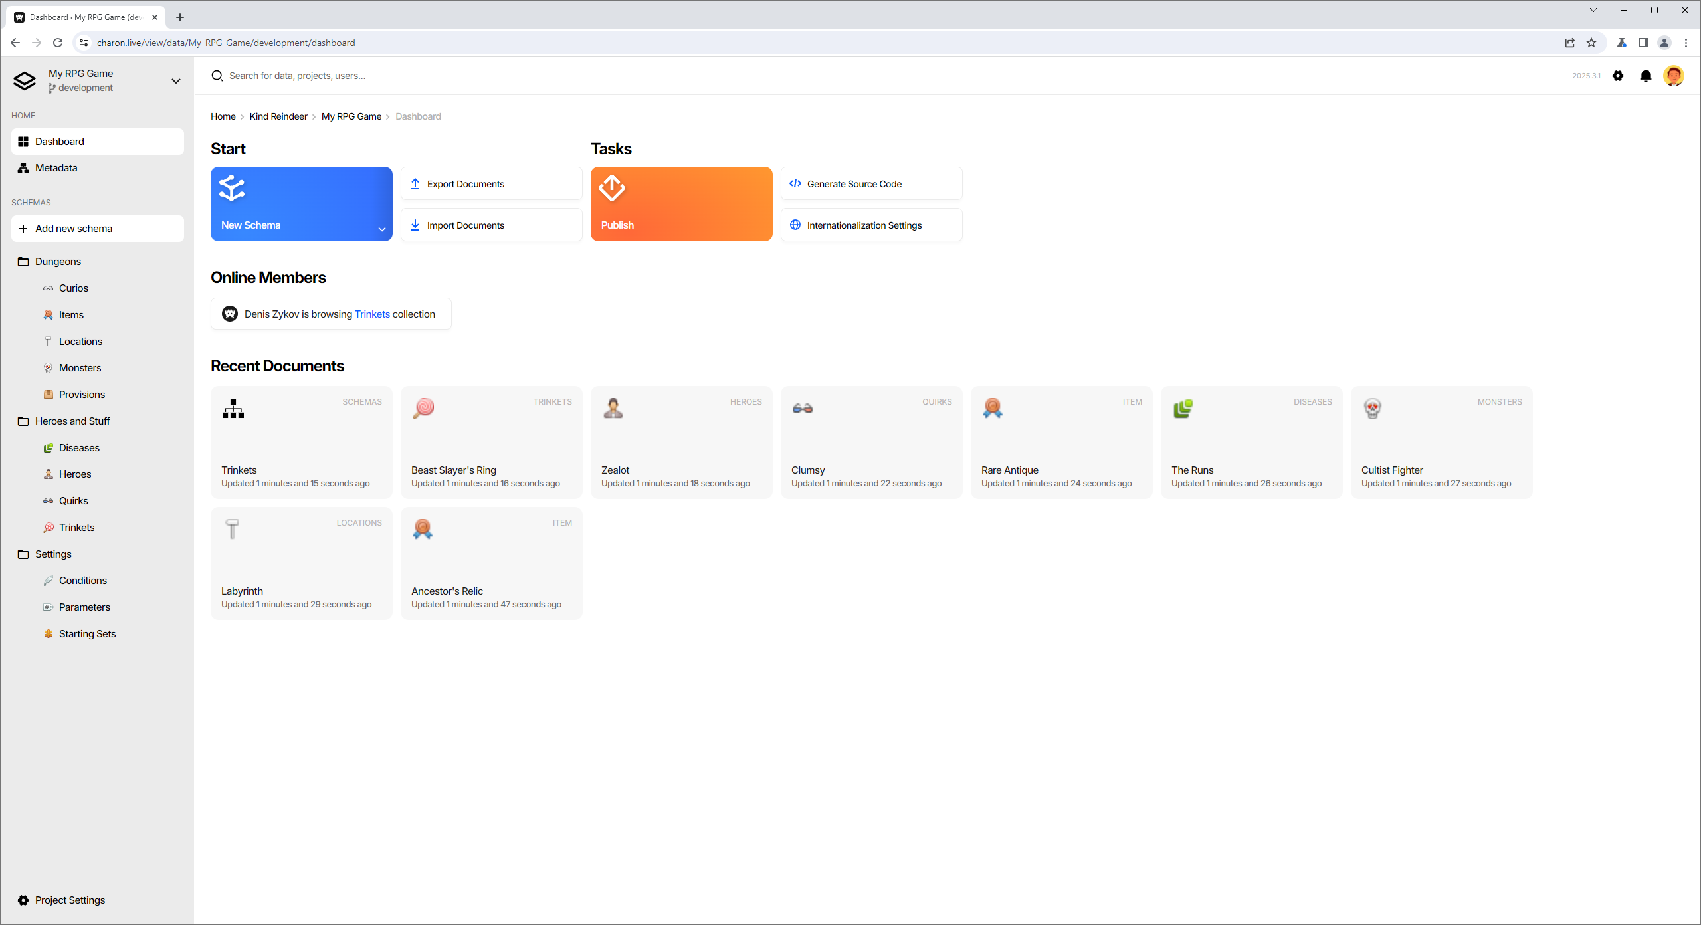This screenshot has width=1701, height=925.
Task: Open the Beast Slayer's Ring document card
Action: tap(491, 443)
